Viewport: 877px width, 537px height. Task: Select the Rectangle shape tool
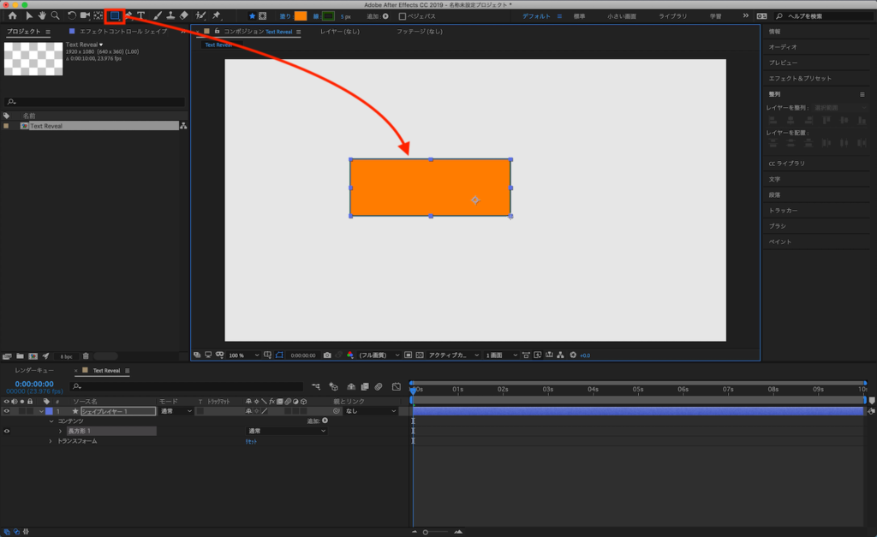[x=115, y=15]
